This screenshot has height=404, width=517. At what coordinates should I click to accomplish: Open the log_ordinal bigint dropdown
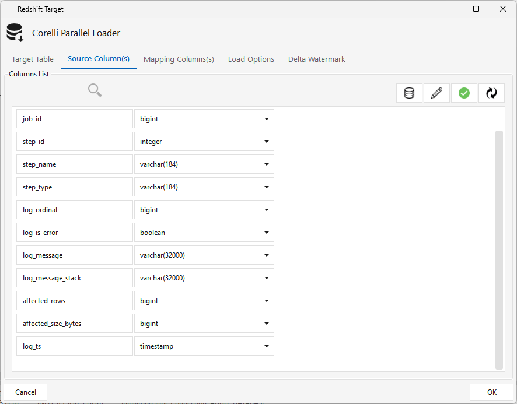point(204,210)
